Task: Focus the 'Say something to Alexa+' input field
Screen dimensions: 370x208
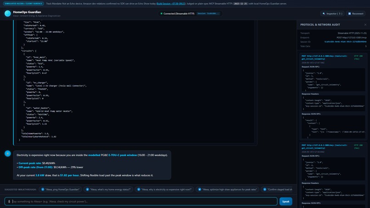Action: pyautogui.click(x=141, y=202)
